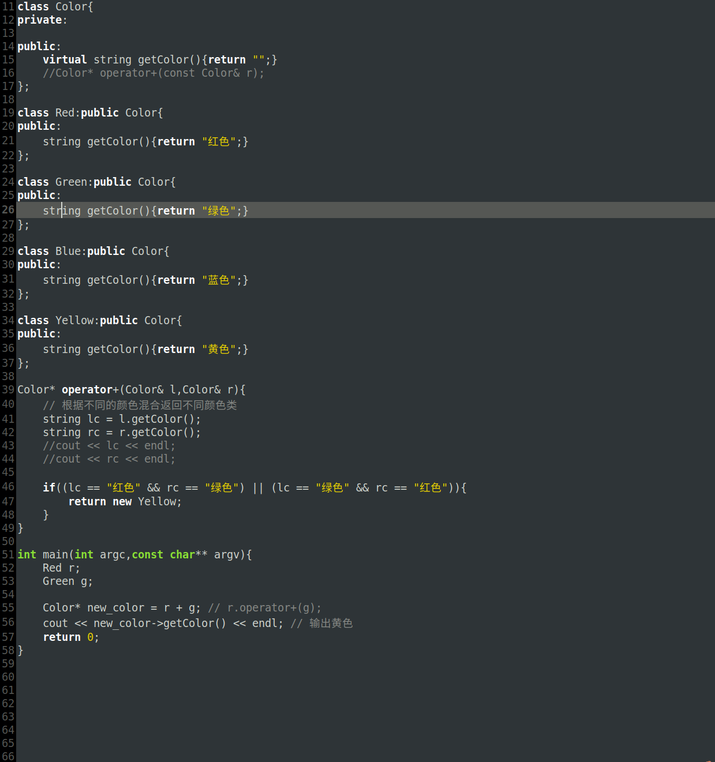
Task: Click 'public:' on line 14
Action: pyautogui.click(x=39, y=47)
